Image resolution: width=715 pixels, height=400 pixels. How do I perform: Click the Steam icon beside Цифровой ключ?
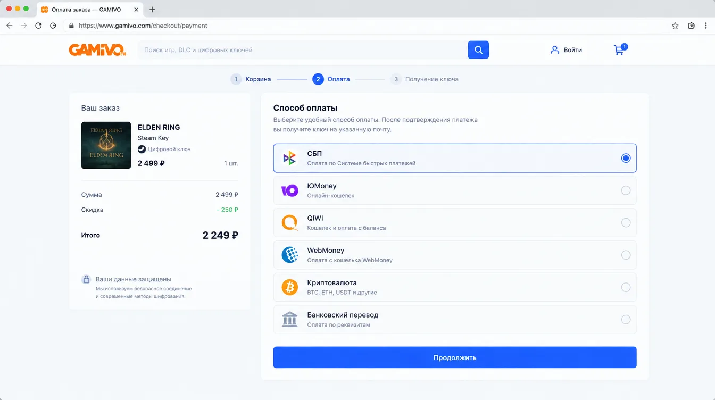142,149
